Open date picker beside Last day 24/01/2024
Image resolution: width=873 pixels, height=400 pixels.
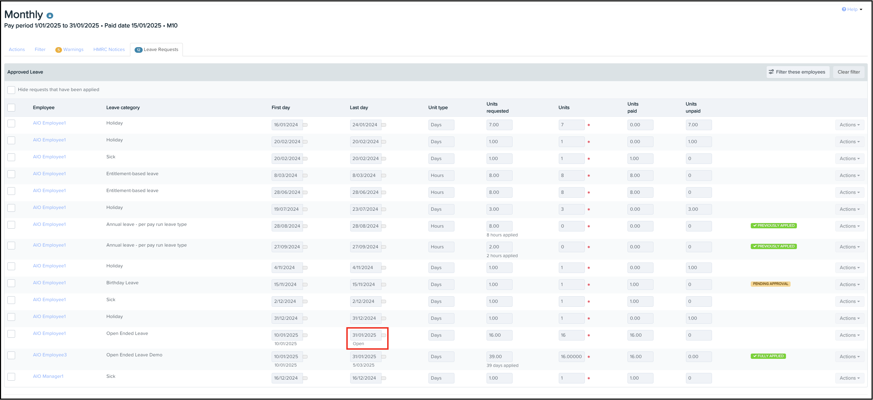384,125
